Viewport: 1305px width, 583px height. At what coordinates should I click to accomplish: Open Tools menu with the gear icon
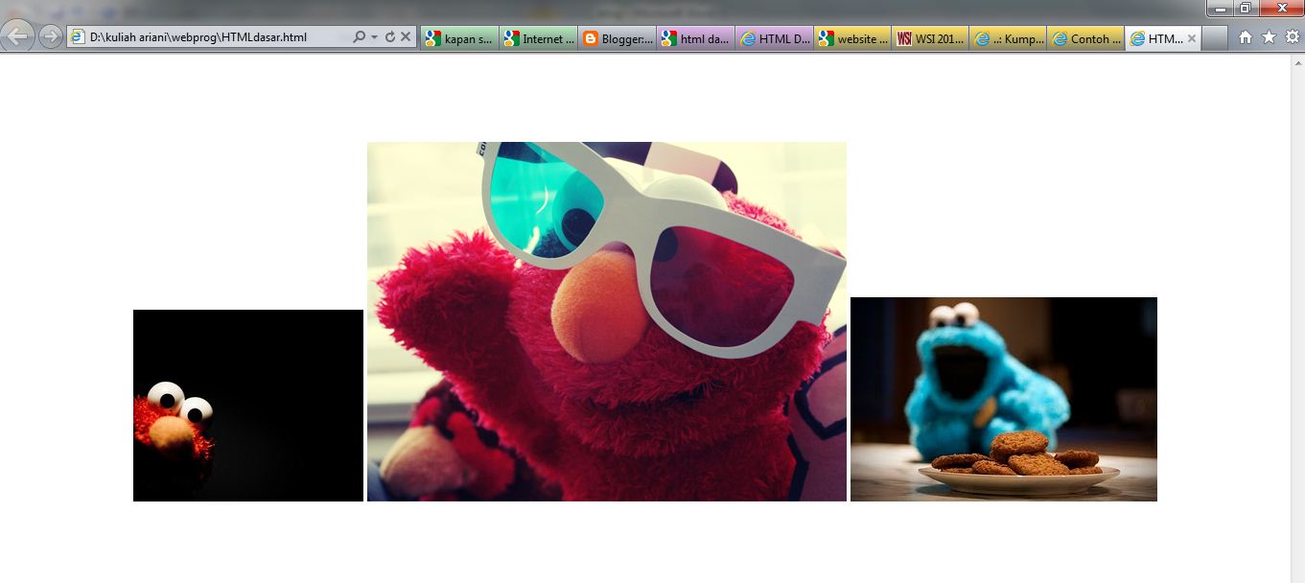[x=1293, y=37]
